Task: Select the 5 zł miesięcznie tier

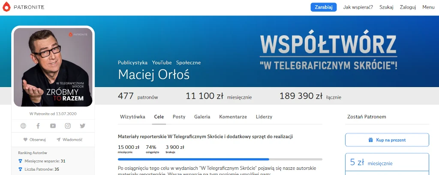Action: click(x=387, y=163)
